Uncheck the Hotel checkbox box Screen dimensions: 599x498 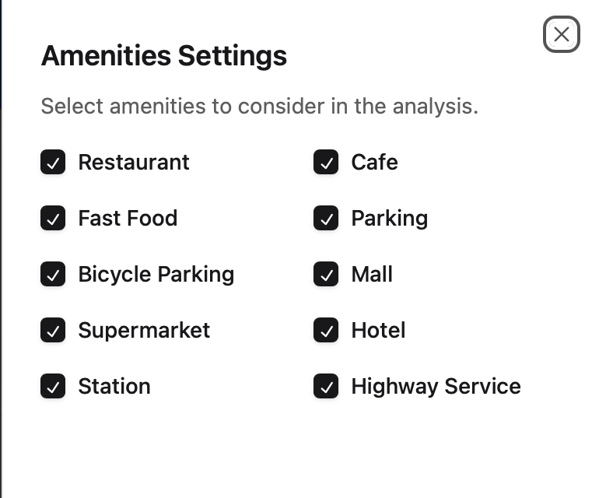[326, 330]
